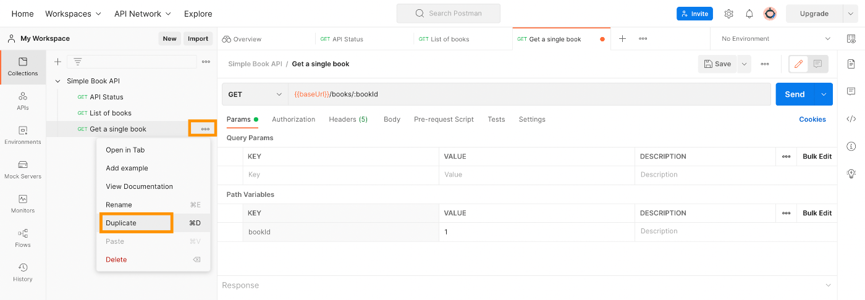The width and height of the screenshot is (865, 300).
Task: Open the API Network dropdown
Action: tap(143, 14)
